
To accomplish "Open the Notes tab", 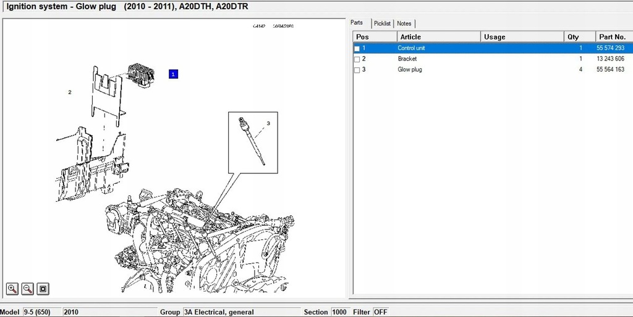I will point(404,23).
